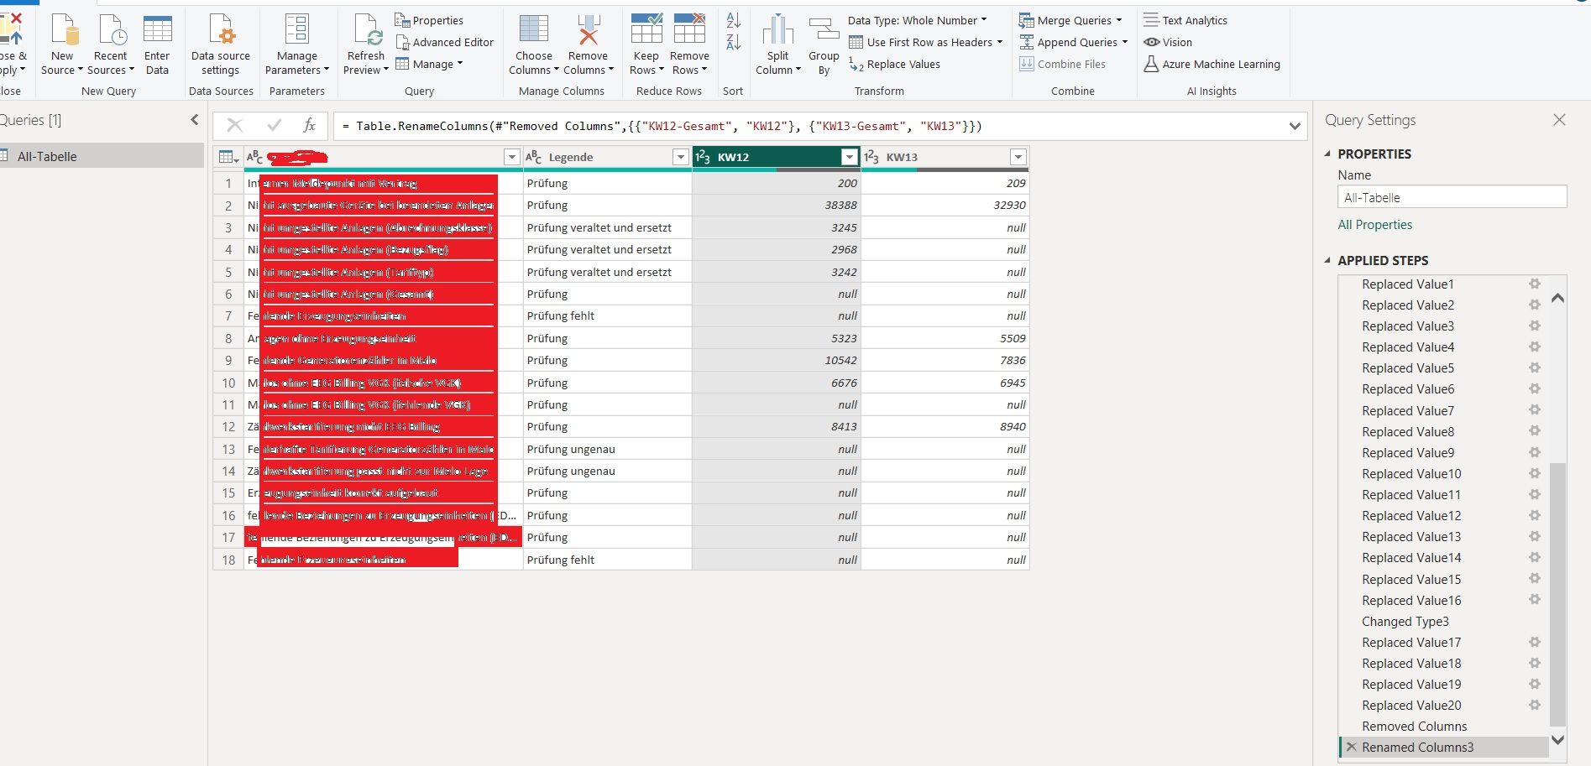
Task: Open Keep Rows menu
Action: [x=646, y=45]
